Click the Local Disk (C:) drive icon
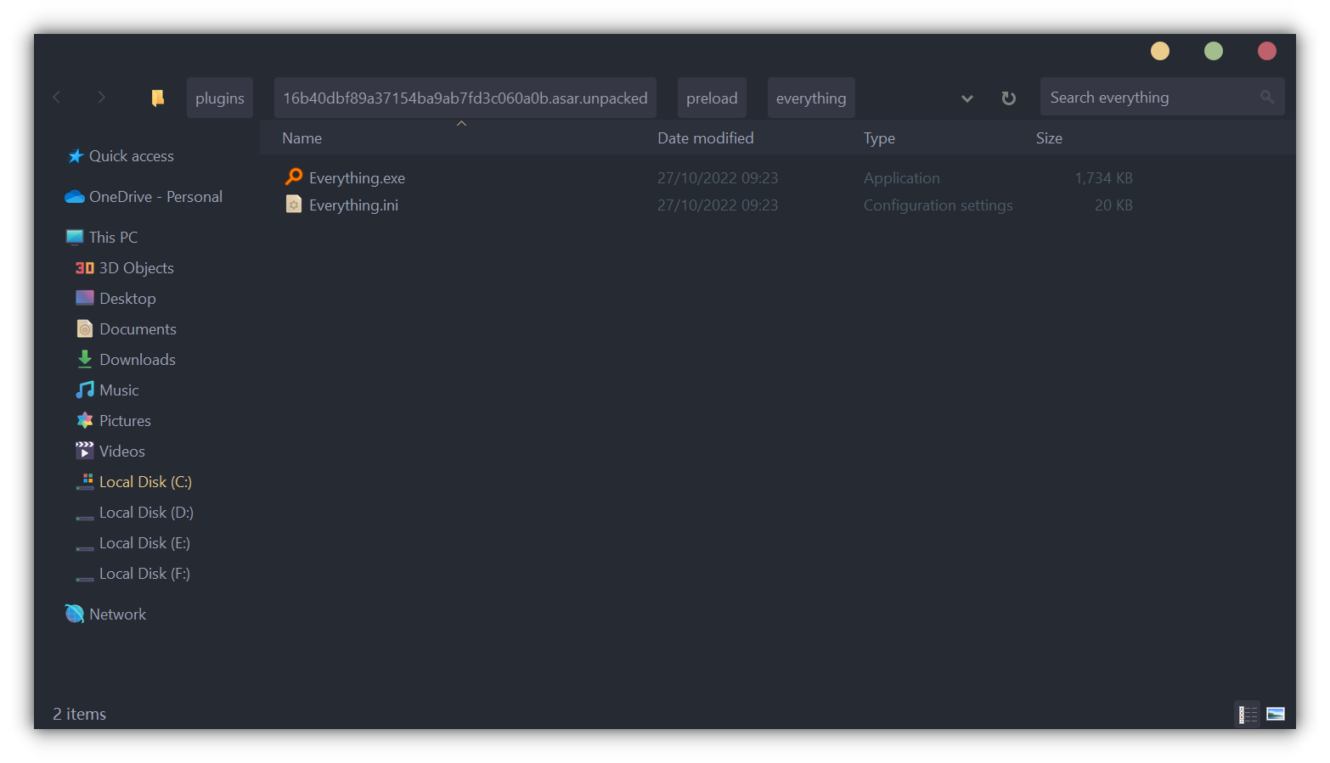Viewport: 1330px width, 763px height. click(85, 481)
